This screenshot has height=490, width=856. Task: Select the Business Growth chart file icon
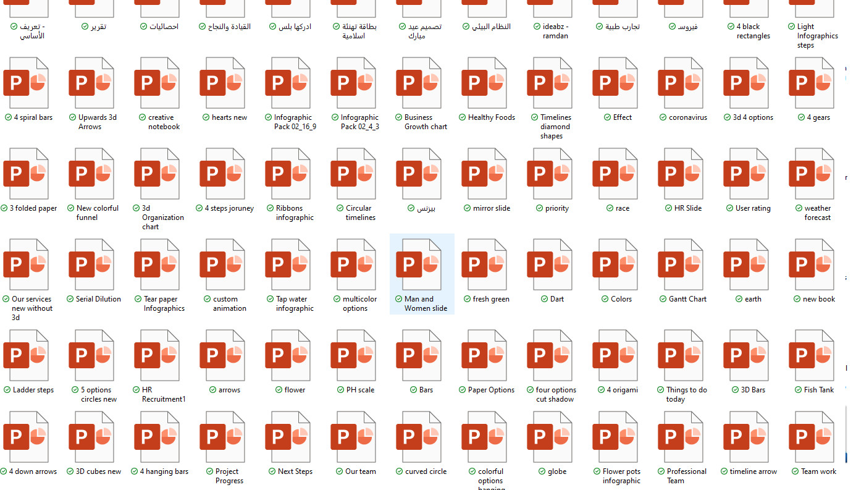419,83
